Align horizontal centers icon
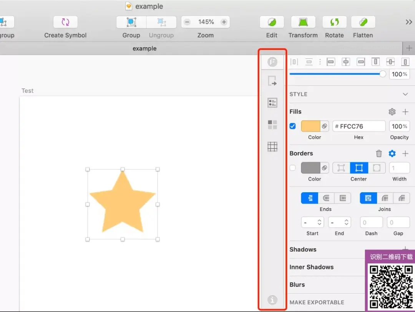This screenshot has height=312, width=415. pos(346,62)
